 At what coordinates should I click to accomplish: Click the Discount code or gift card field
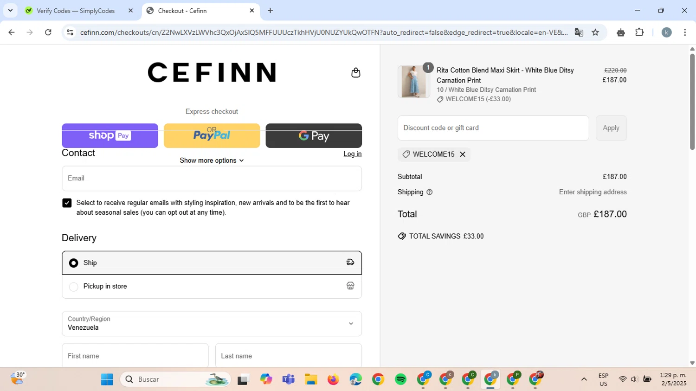coord(493,128)
